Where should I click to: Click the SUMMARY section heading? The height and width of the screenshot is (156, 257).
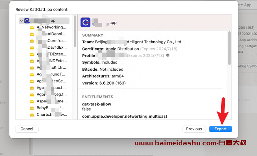93,35
